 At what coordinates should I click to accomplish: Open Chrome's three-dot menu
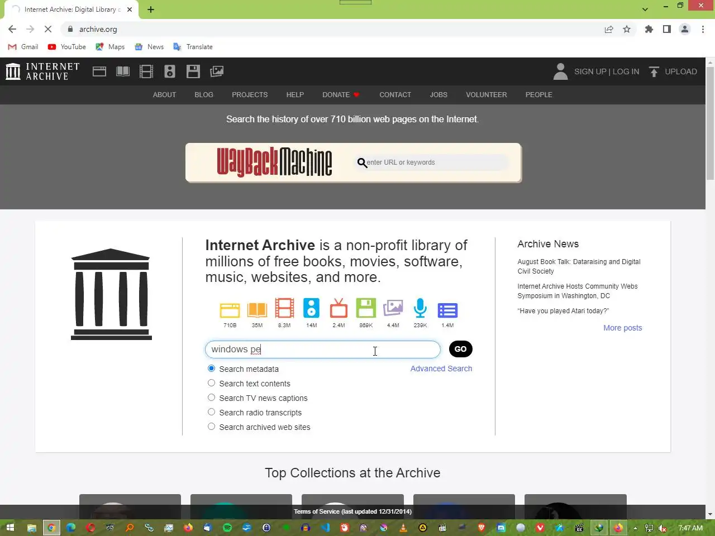tap(703, 29)
